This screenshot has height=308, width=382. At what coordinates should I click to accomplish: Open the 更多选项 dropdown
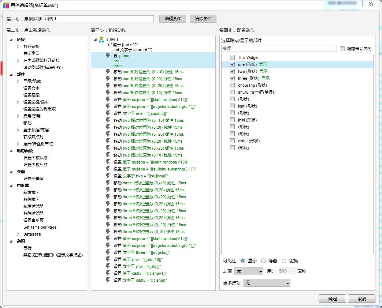(267, 283)
